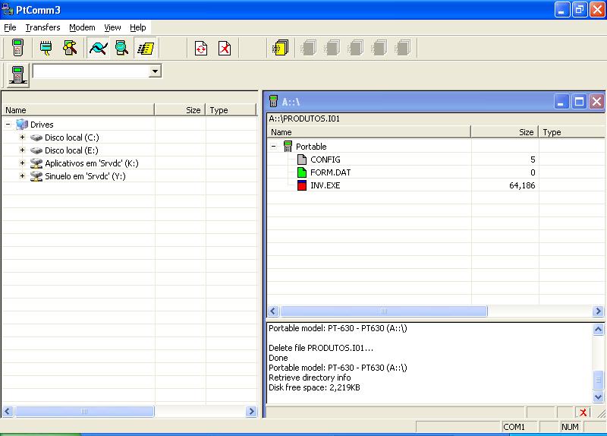This screenshot has height=436, width=607.
Task: Open the portable selection combo box dropdown
Action: tap(155, 71)
